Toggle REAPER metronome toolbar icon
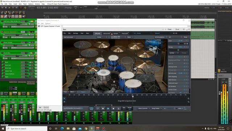The image size is (232, 131). (x=24, y=13)
